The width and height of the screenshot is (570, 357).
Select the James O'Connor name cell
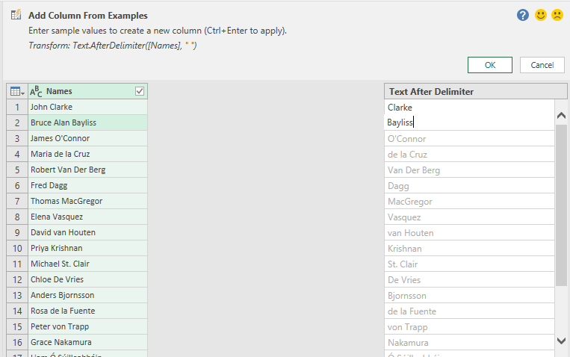(x=87, y=138)
